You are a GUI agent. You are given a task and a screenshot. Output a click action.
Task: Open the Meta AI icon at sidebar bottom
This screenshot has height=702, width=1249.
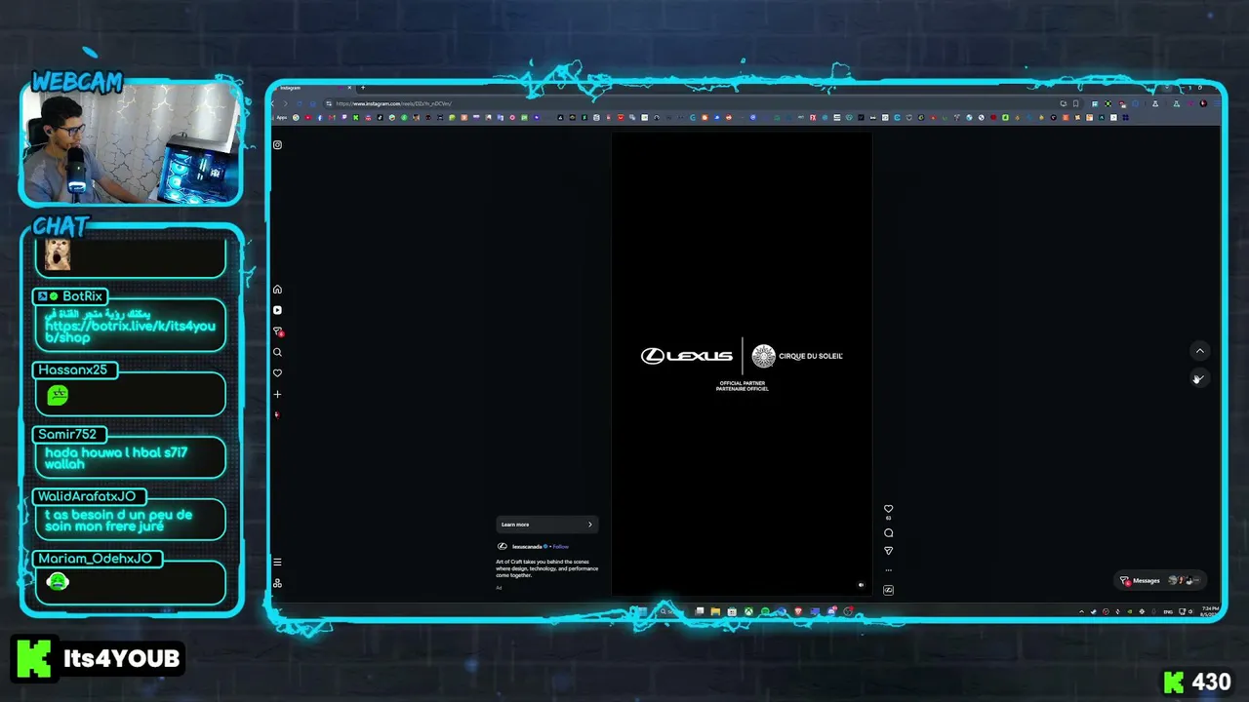click(x=277, y=583)
